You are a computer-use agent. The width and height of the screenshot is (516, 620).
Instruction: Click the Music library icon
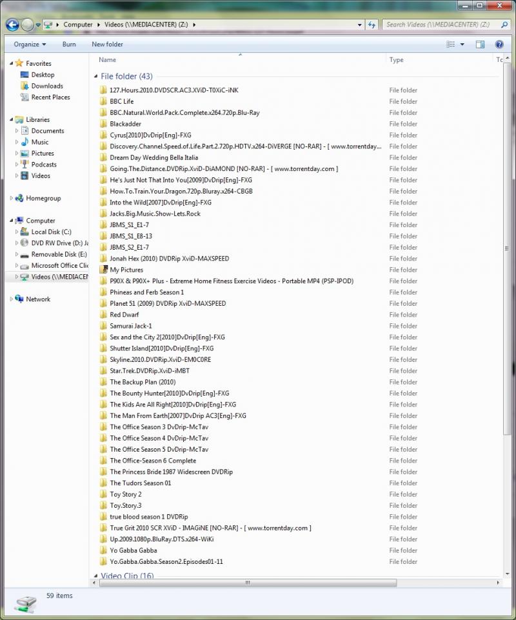click(x=25, y=142)
